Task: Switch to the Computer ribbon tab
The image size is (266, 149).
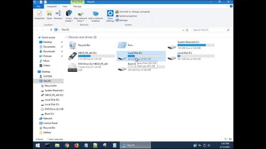Action: pos(52,7)
